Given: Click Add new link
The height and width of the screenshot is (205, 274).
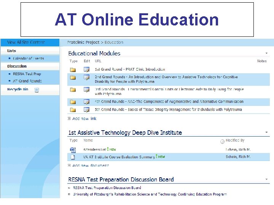Looking at the screenshot, I should pyautogui.click(x=84, y=119).
